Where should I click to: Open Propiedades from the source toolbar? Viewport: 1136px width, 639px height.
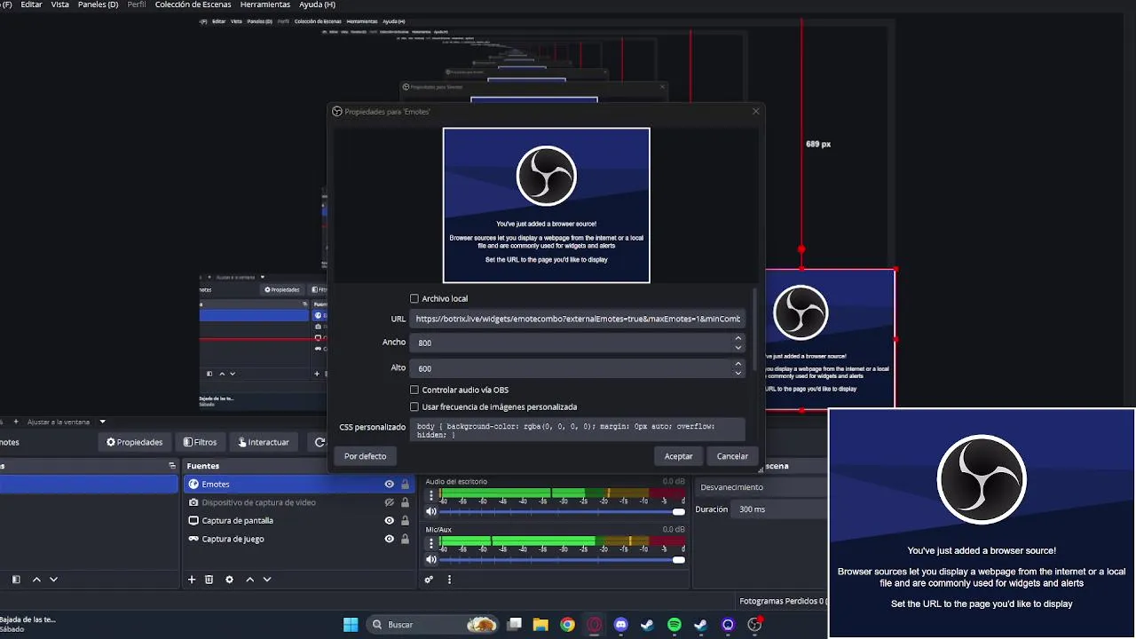tap(135, 442)
